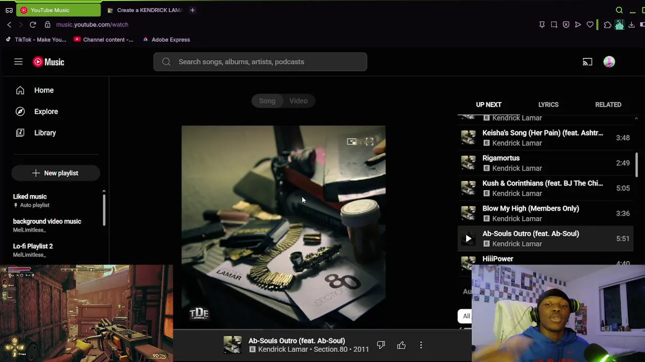The height and width of the screenshot is (362, 645).
Task: Switch to the UP NEXT tab
Action: 489,105
